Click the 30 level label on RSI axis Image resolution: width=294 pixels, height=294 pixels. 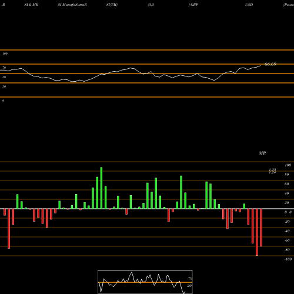pos(4,86)
